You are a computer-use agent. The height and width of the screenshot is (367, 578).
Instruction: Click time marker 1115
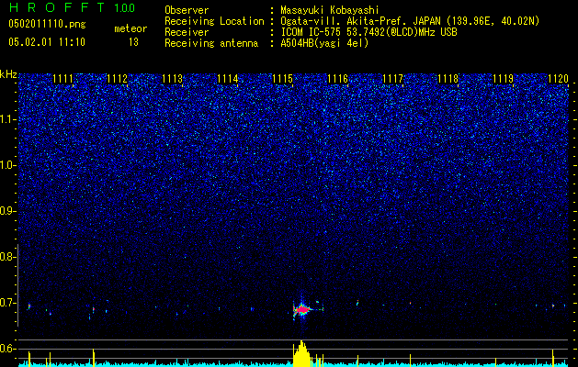point(283,79)
